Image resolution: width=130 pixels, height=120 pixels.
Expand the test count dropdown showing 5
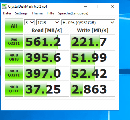click(x=30, y=22)
